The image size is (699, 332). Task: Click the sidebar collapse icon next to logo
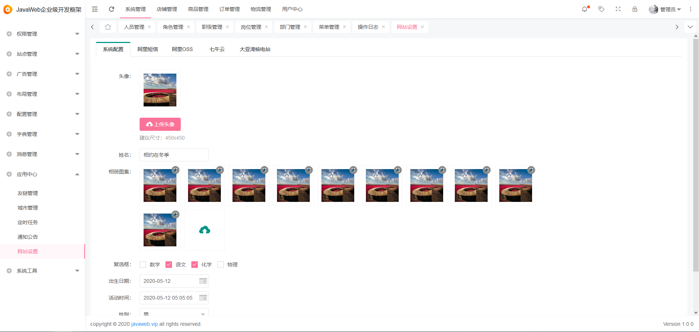(94, 9)
